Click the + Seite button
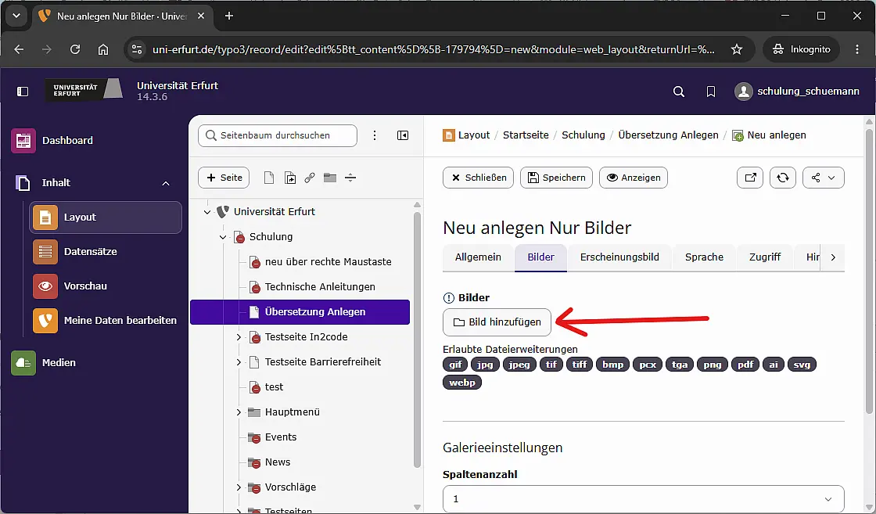Screen dimensions: 876x514 pos(224,178)
